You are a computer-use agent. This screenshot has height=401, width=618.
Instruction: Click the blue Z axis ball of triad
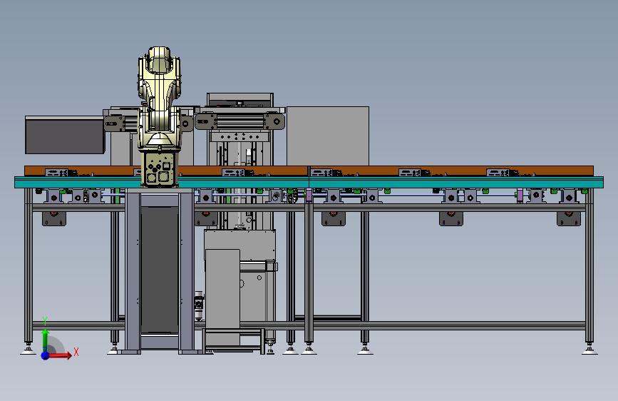(46, 355)
